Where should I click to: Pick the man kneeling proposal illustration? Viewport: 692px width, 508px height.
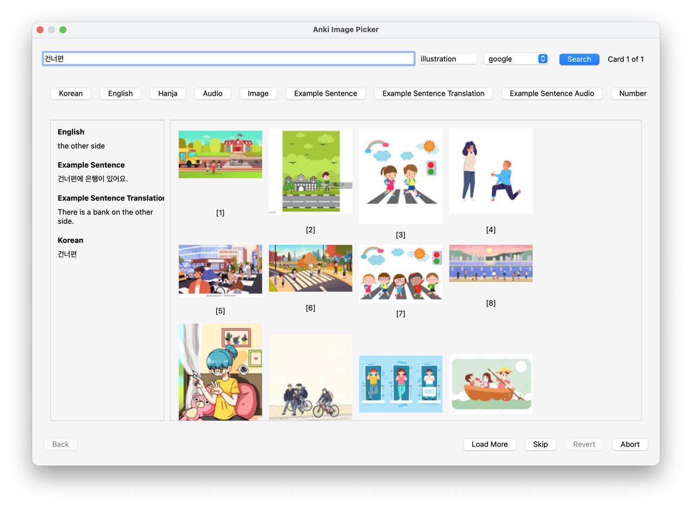click(x=490, y=171)
